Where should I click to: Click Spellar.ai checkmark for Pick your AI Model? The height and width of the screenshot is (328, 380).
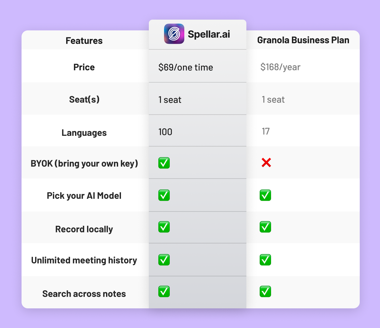tap(164, 195)
